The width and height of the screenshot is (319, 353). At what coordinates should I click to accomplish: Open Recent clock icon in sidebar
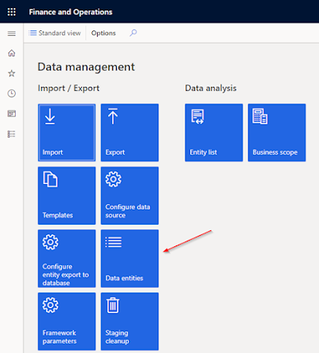(11, 93)
